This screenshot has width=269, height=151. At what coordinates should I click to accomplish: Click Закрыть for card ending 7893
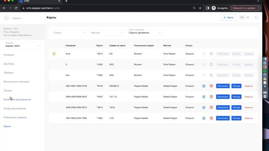coord(248,118)
